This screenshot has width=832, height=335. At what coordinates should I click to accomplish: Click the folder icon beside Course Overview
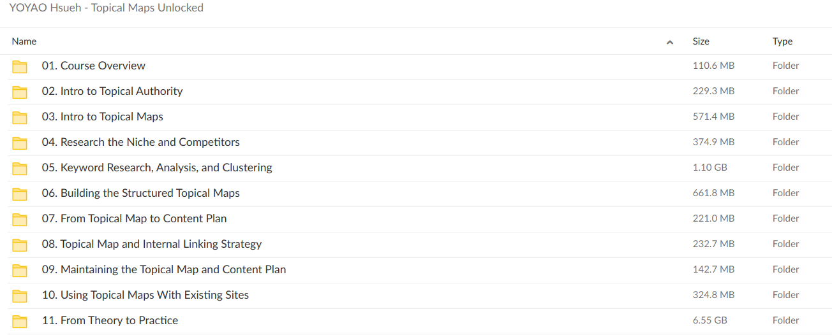click(20, 66)
